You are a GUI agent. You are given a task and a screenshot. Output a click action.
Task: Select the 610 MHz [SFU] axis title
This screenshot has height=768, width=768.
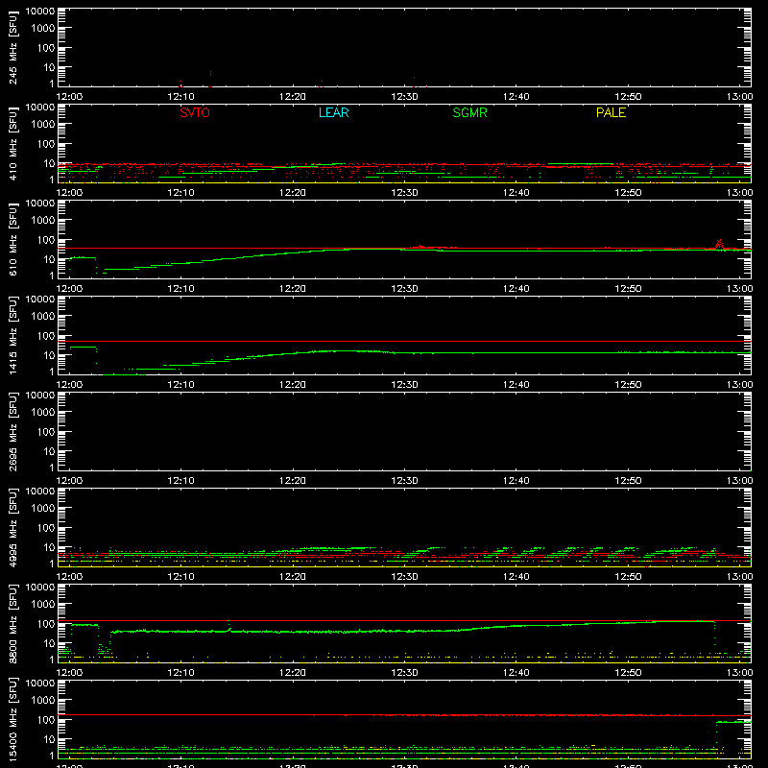tap(12, 239)
